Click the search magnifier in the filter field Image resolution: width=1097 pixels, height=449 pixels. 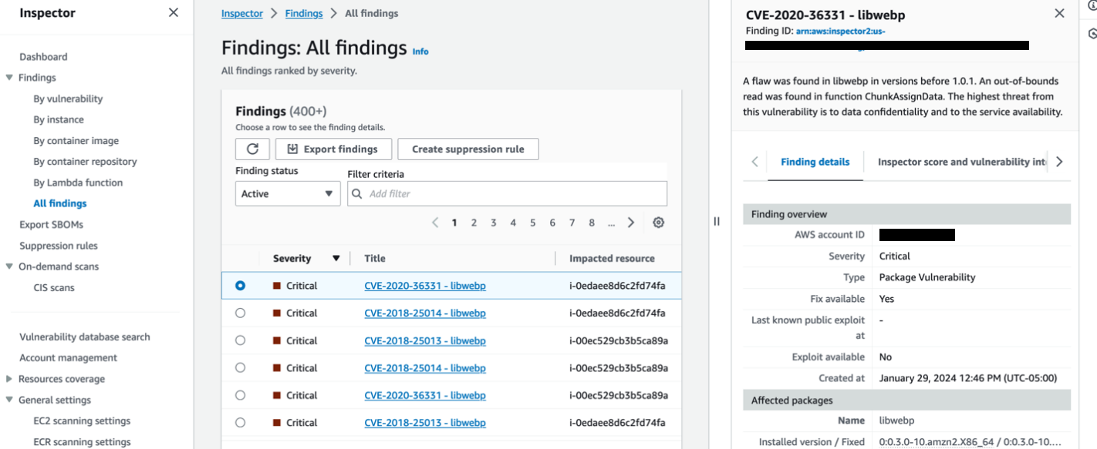356,193
